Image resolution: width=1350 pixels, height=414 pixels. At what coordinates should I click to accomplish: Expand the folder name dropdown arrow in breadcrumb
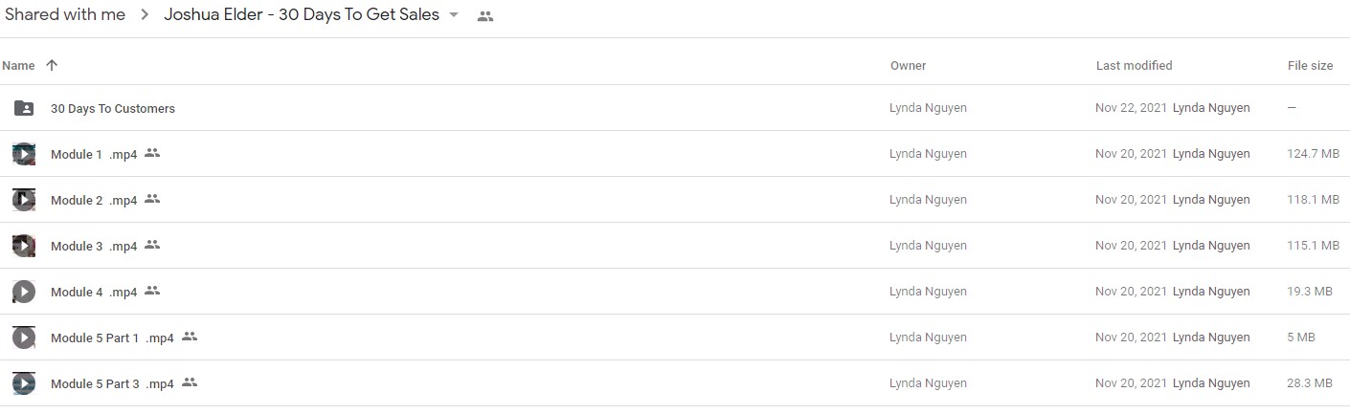click(x=454, y=15)
